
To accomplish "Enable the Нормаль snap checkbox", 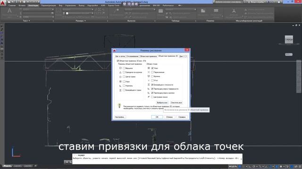I will 124,85.
